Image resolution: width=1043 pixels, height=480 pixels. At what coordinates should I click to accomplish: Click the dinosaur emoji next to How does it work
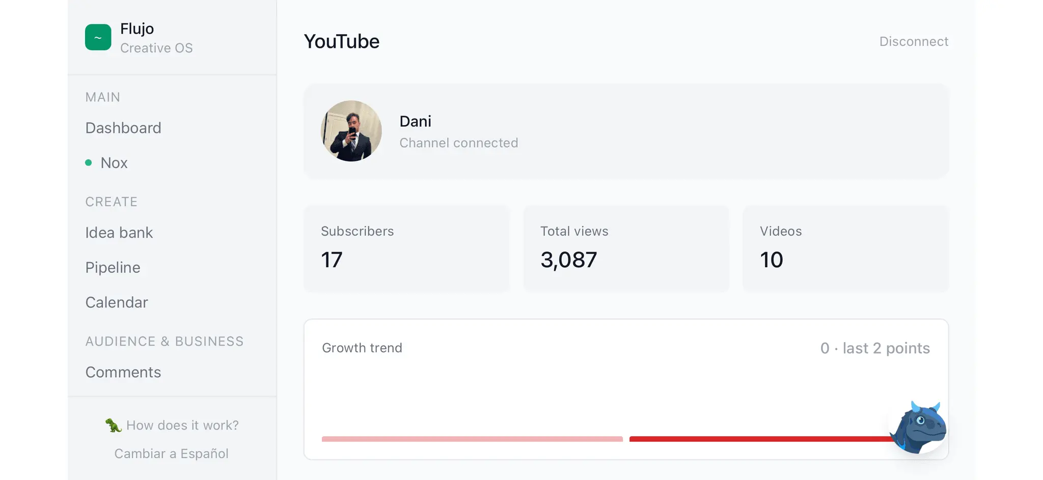point(113,425)
